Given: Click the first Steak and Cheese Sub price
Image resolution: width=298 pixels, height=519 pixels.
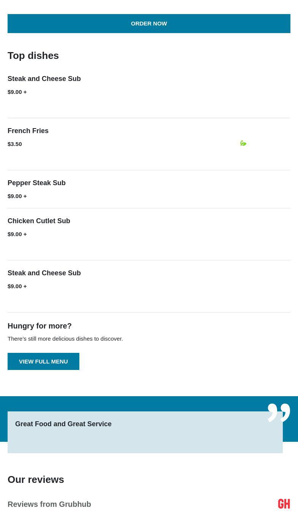Looking at the screenshot, I should tap(17, 92).
